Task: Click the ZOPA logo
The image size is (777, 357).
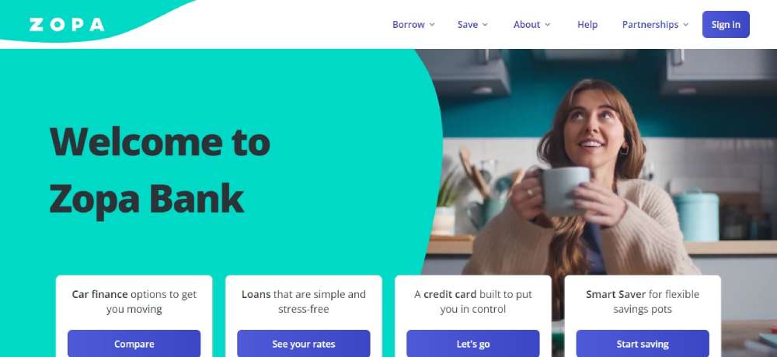Action: coord(67,24)
